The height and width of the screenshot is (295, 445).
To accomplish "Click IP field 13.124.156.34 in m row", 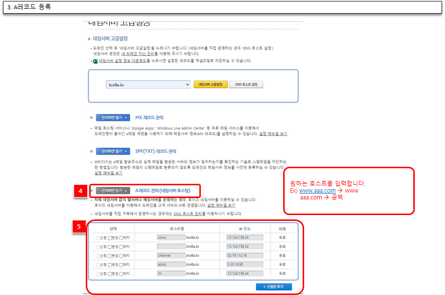I will coord(245,274).
